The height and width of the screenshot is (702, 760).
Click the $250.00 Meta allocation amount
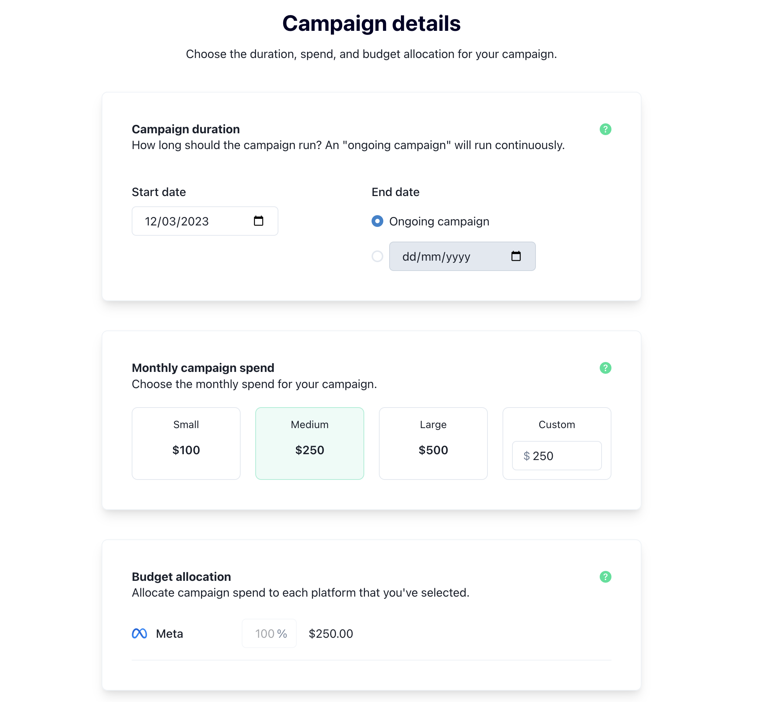click(x=330, y=634)
